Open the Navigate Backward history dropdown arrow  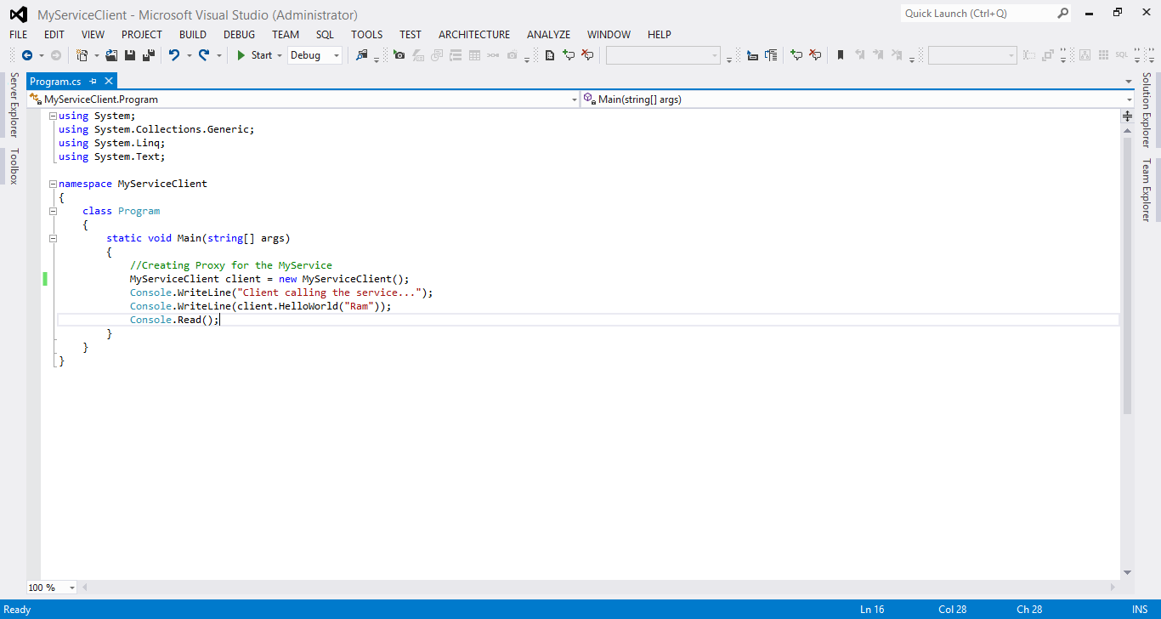pos(41,55)
